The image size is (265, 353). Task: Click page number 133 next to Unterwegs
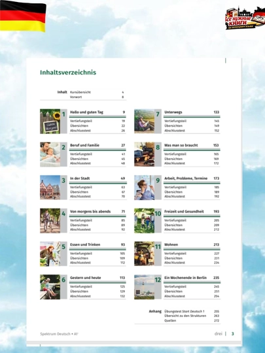[217, 112]
